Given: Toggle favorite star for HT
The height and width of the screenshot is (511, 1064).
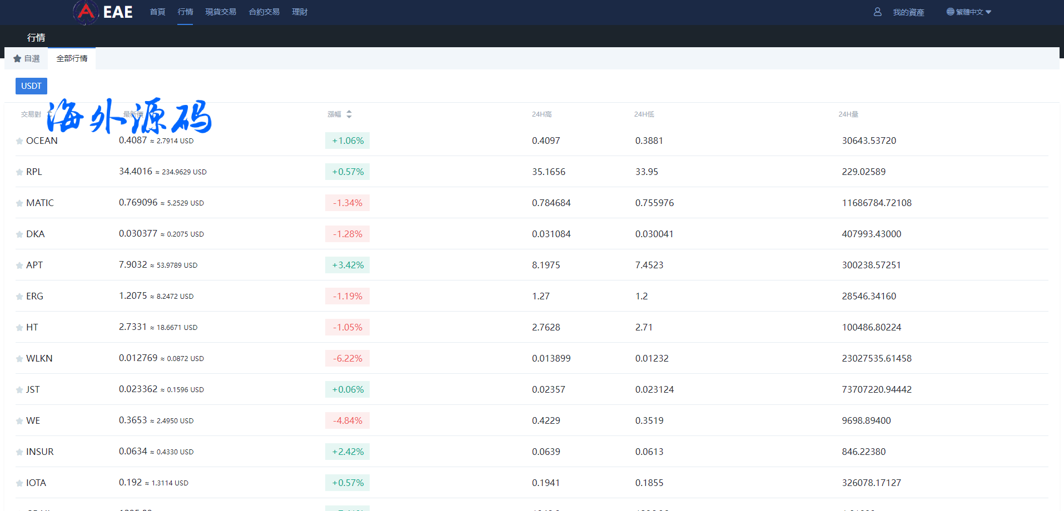Looking at the screenshot, I should point(19,328).
